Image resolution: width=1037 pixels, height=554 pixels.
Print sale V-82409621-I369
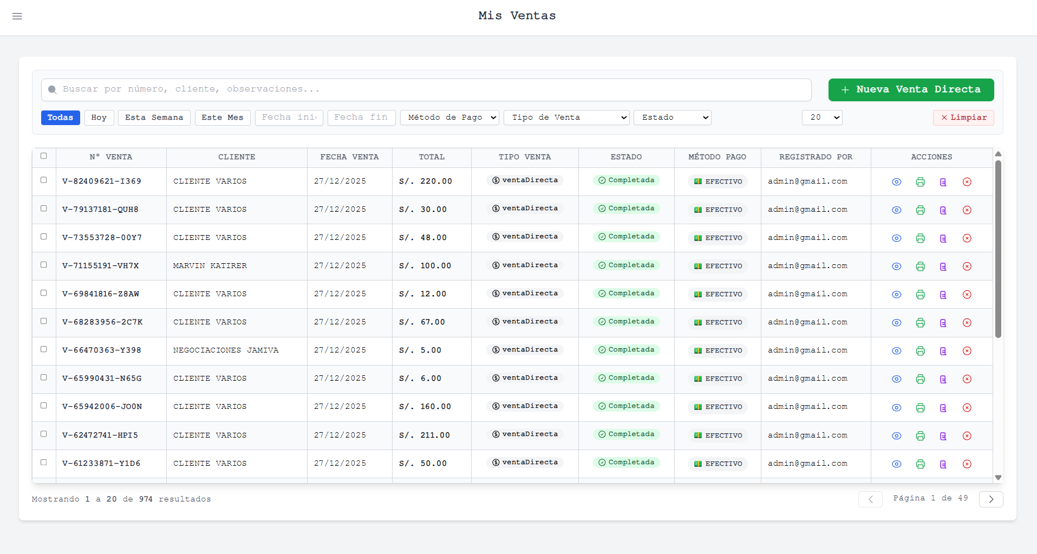click(x=921, y=182)
